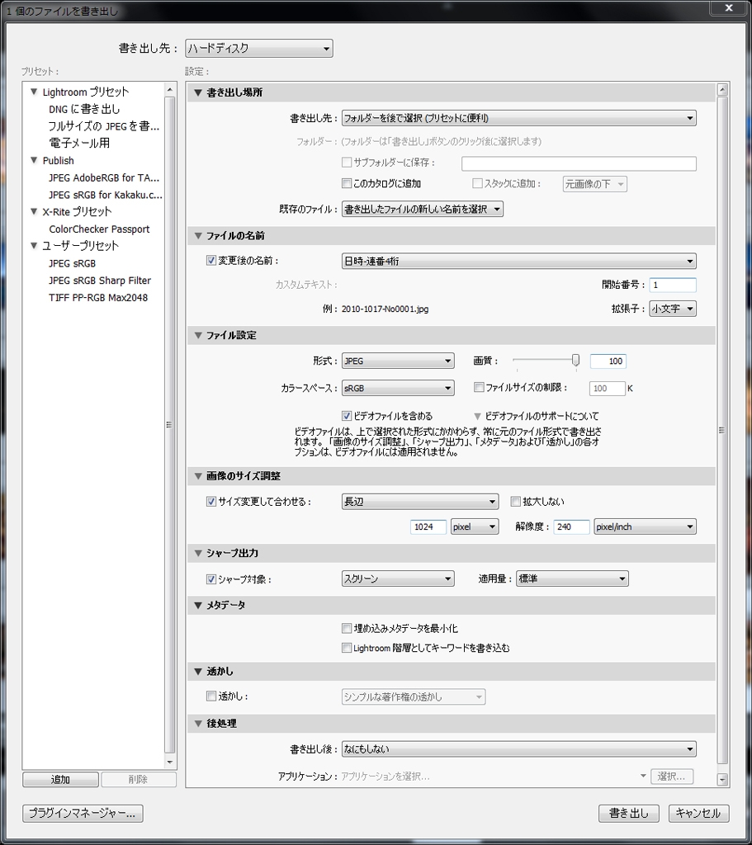
Task: Click the 書き出し export button
Action: 628,813
